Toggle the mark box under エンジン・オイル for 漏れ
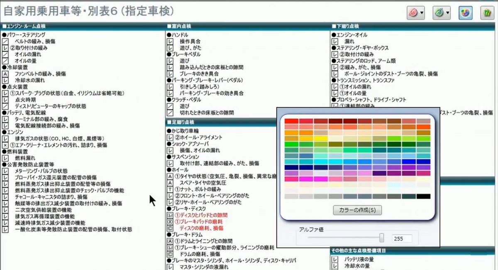This screenshot has width=498, height=270. point(334,42)
